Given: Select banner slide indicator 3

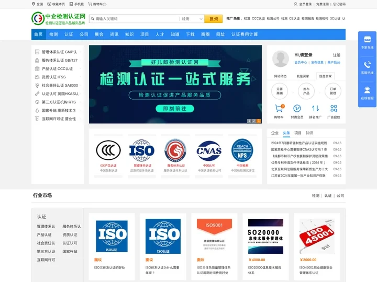Looking at the screenshot, I should click(259, 121).
